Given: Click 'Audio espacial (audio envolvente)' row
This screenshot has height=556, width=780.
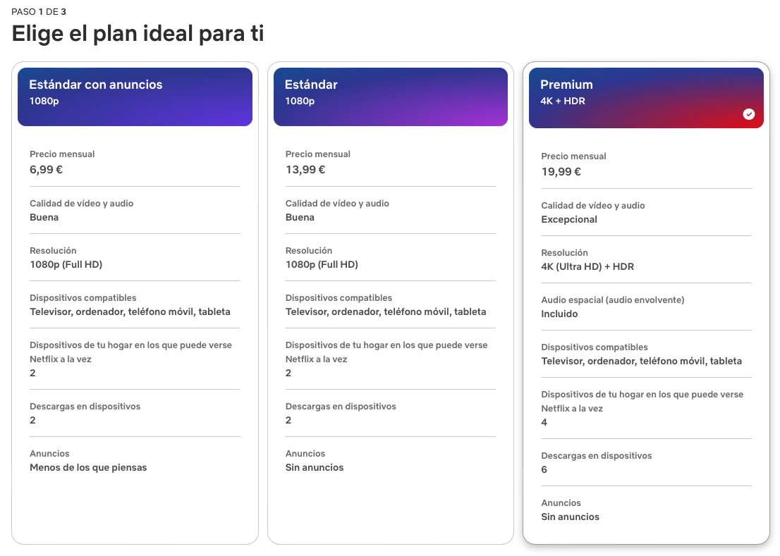Looking at the screenshot, I should click(646, 307).
